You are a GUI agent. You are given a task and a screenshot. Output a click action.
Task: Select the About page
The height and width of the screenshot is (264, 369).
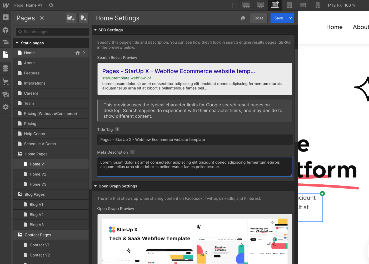51,63
